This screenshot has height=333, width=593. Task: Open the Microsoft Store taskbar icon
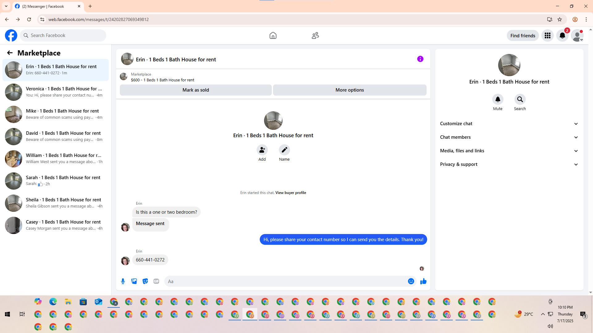tap(83, 302)
